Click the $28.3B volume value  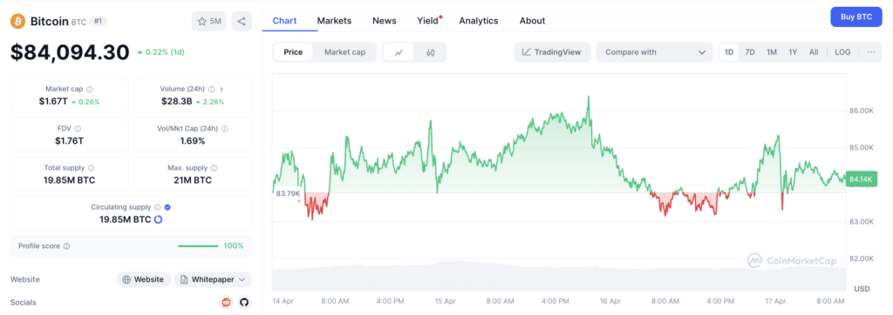[176, 102]
